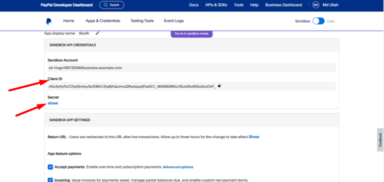The image size is (384, 182).
Task: Open the Tools menu
Action: pos(238,5)
